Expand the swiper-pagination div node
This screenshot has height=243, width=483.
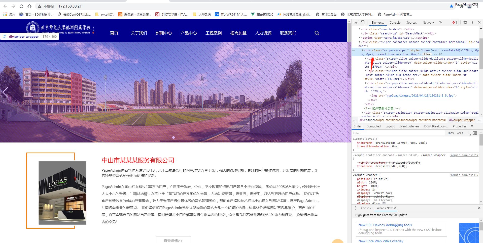(362, 113)
